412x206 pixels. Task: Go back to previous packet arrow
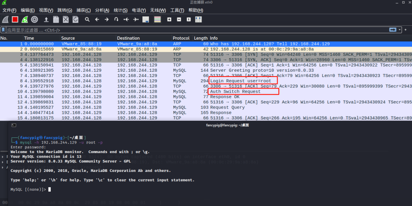point(97,19)
